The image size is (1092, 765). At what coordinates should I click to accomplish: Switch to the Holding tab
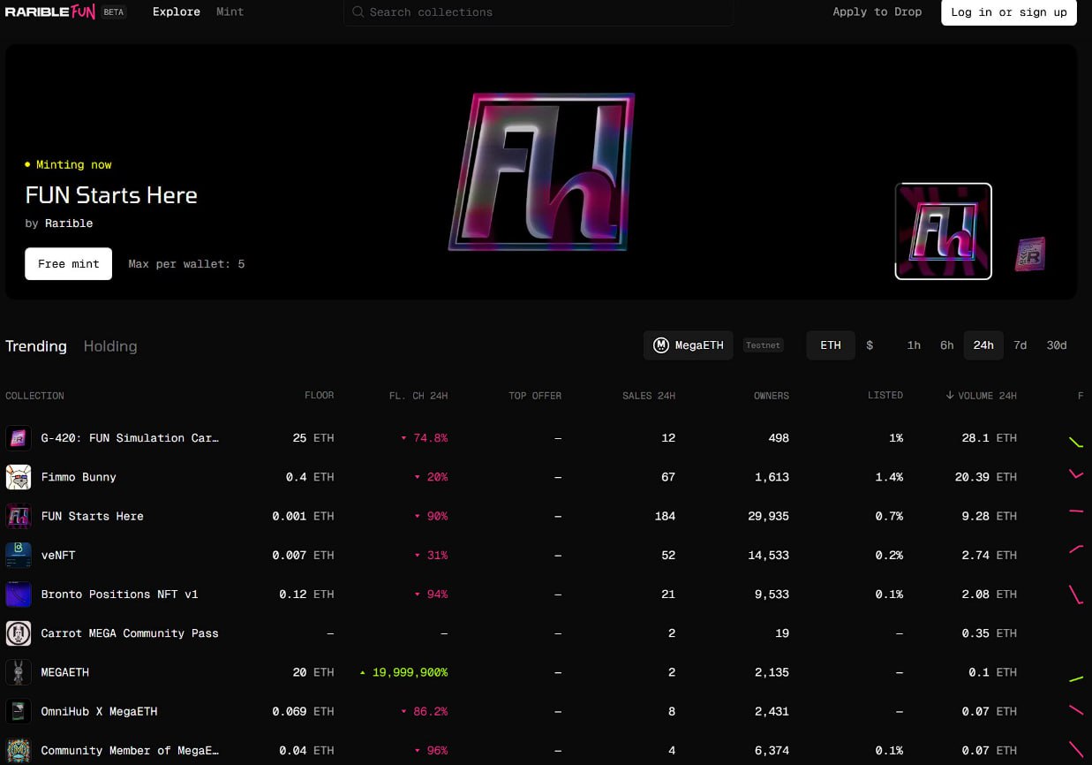click(x=110, y=346)
